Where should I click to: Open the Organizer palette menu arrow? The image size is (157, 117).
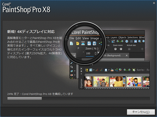click(x=81, y=74)
